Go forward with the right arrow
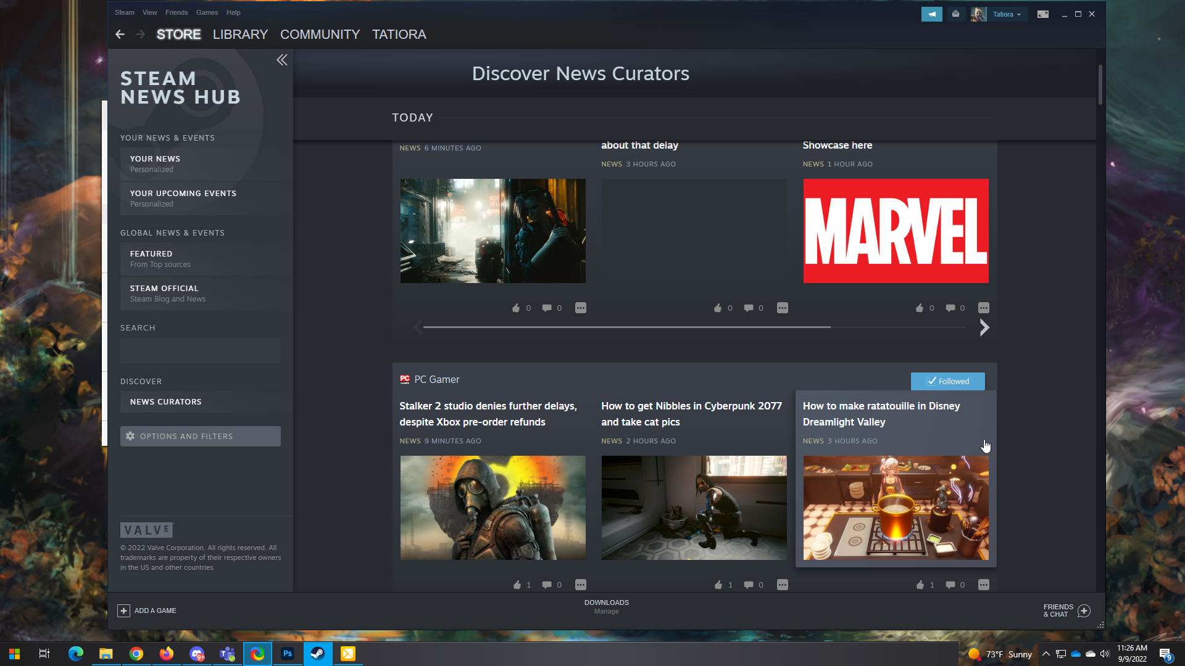This screenshot has height=666, width=1185. (x=141, y=35)
